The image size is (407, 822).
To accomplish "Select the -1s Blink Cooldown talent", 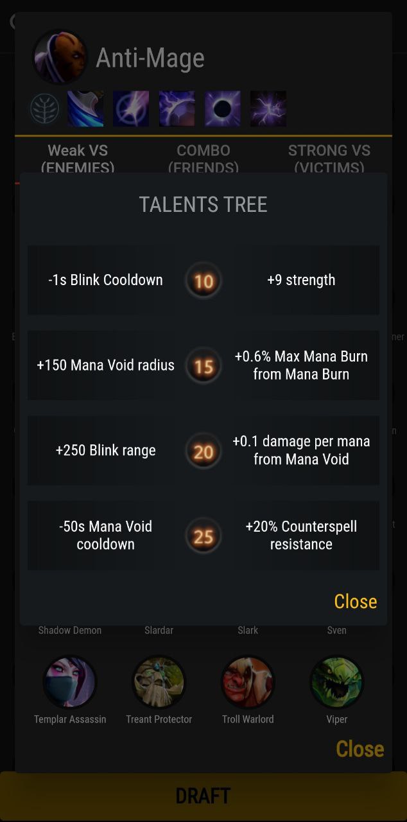I will [x=105, y=280].
